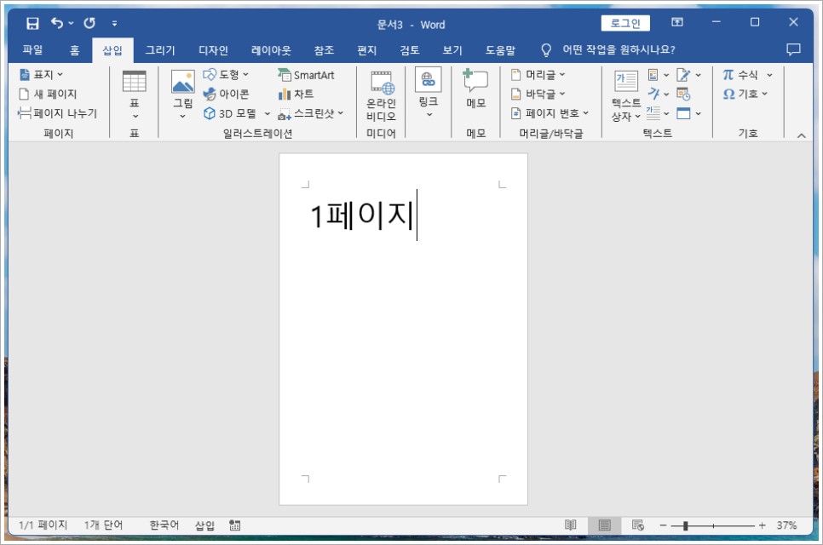
Task: Insert date and time icon
Action: pos(683,94)
